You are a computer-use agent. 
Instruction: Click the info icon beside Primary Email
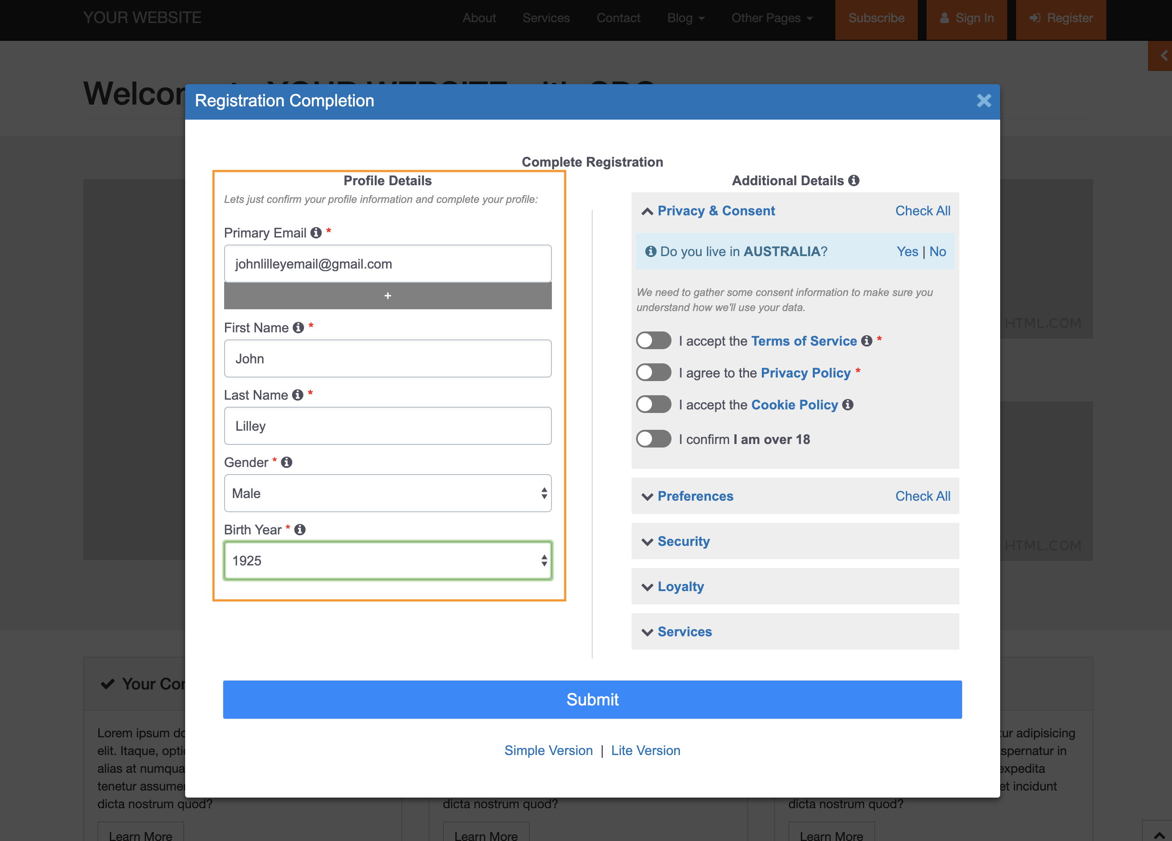[x=316, y=233]
